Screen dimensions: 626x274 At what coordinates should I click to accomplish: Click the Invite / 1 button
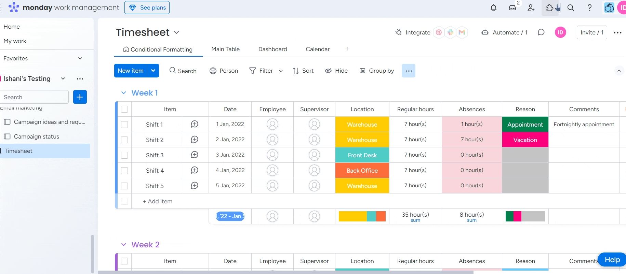592,32
